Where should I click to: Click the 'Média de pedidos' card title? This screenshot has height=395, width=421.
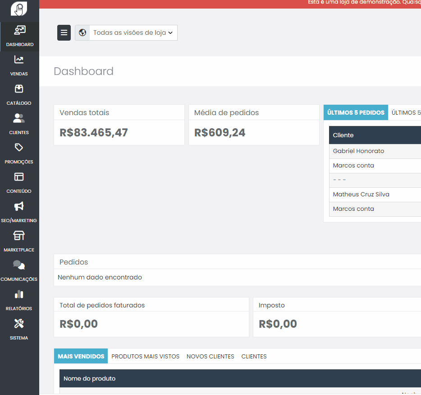tap(226, 113)
